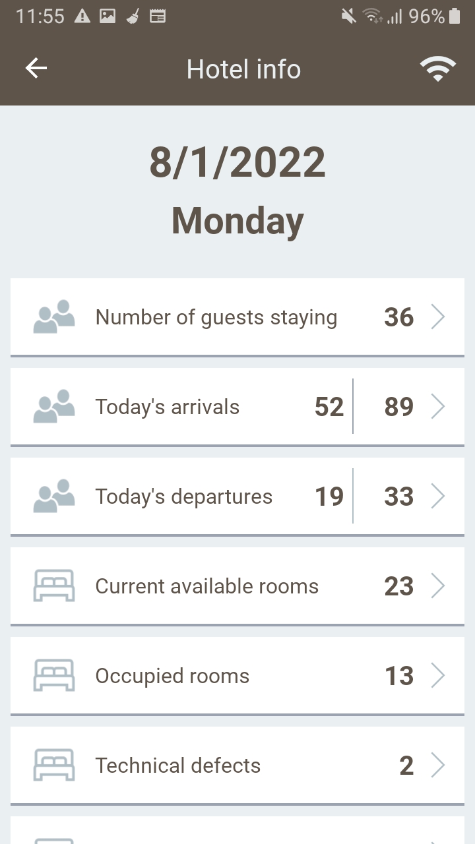Image resolution: width=475 pixels, height=844 pixels.
Task: Open Technical defects chevron arrow
Action: 438,766
